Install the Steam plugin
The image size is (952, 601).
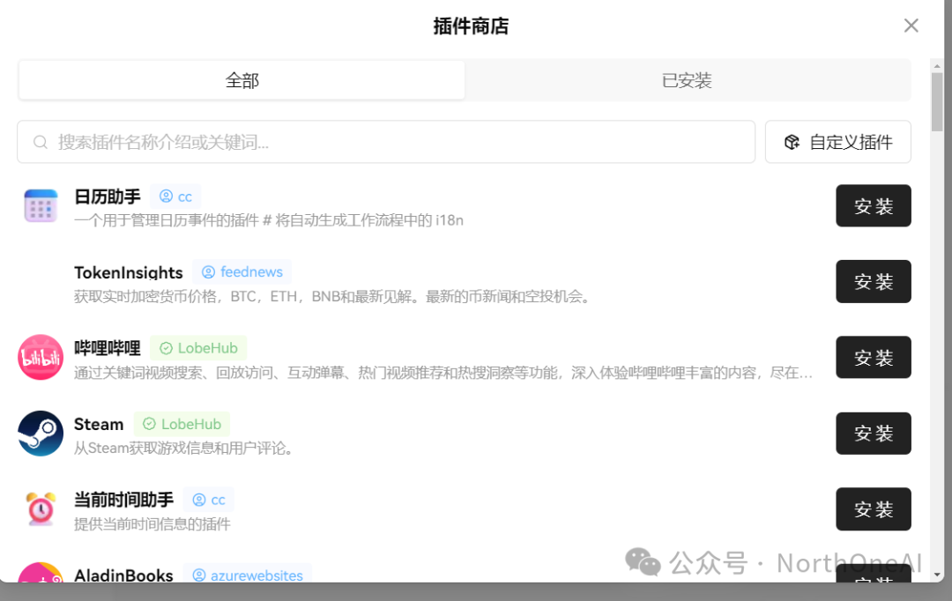pos(873,434)
